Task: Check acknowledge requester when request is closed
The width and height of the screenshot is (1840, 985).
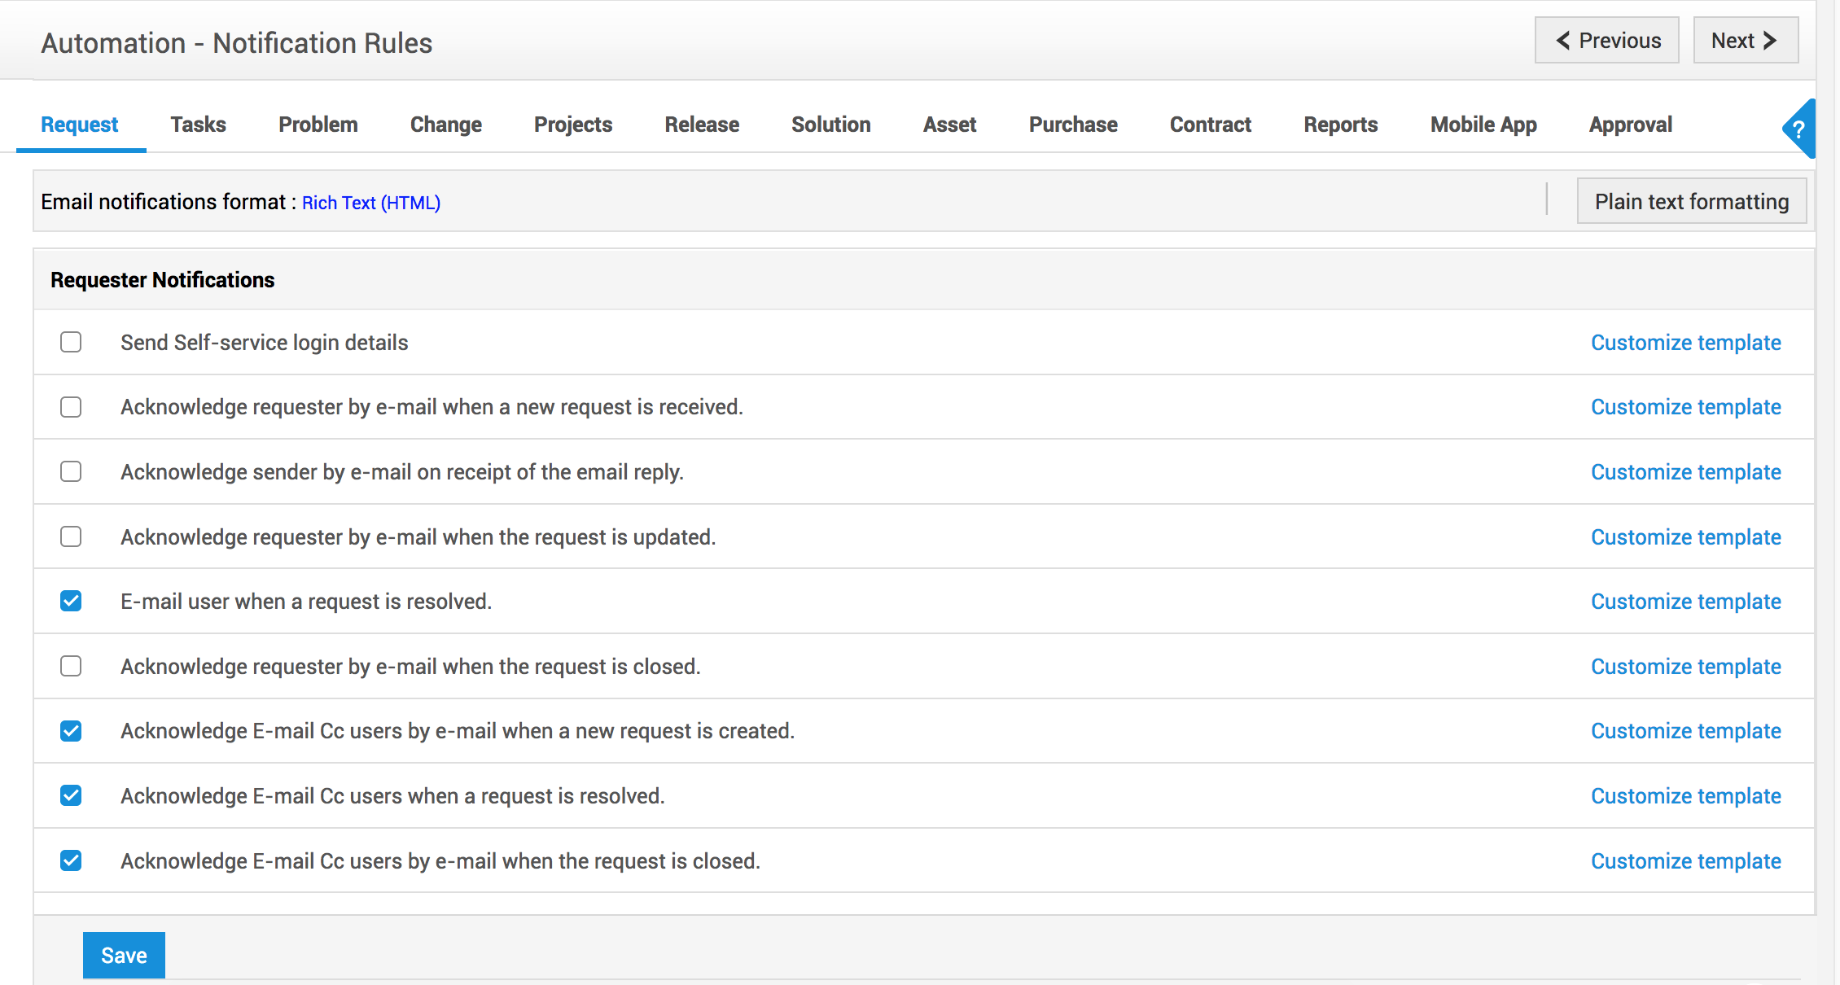Action: tap(71, 667)
